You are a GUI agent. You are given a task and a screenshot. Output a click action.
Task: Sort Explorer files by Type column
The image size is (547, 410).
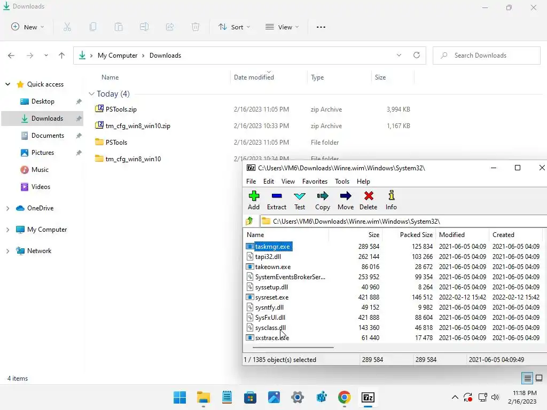[x=339, y=77]
